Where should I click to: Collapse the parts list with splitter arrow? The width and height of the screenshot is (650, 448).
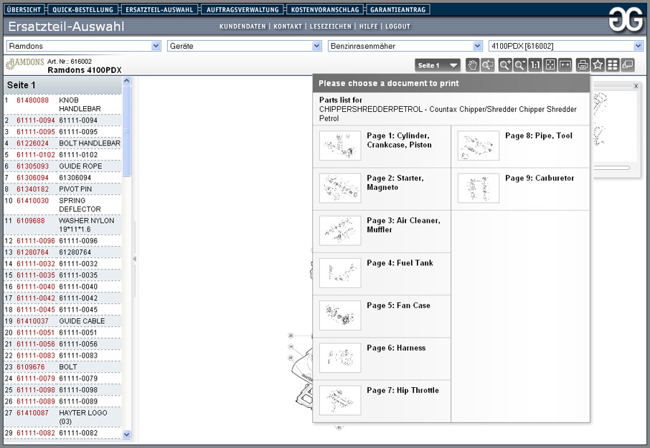[134, 259]
